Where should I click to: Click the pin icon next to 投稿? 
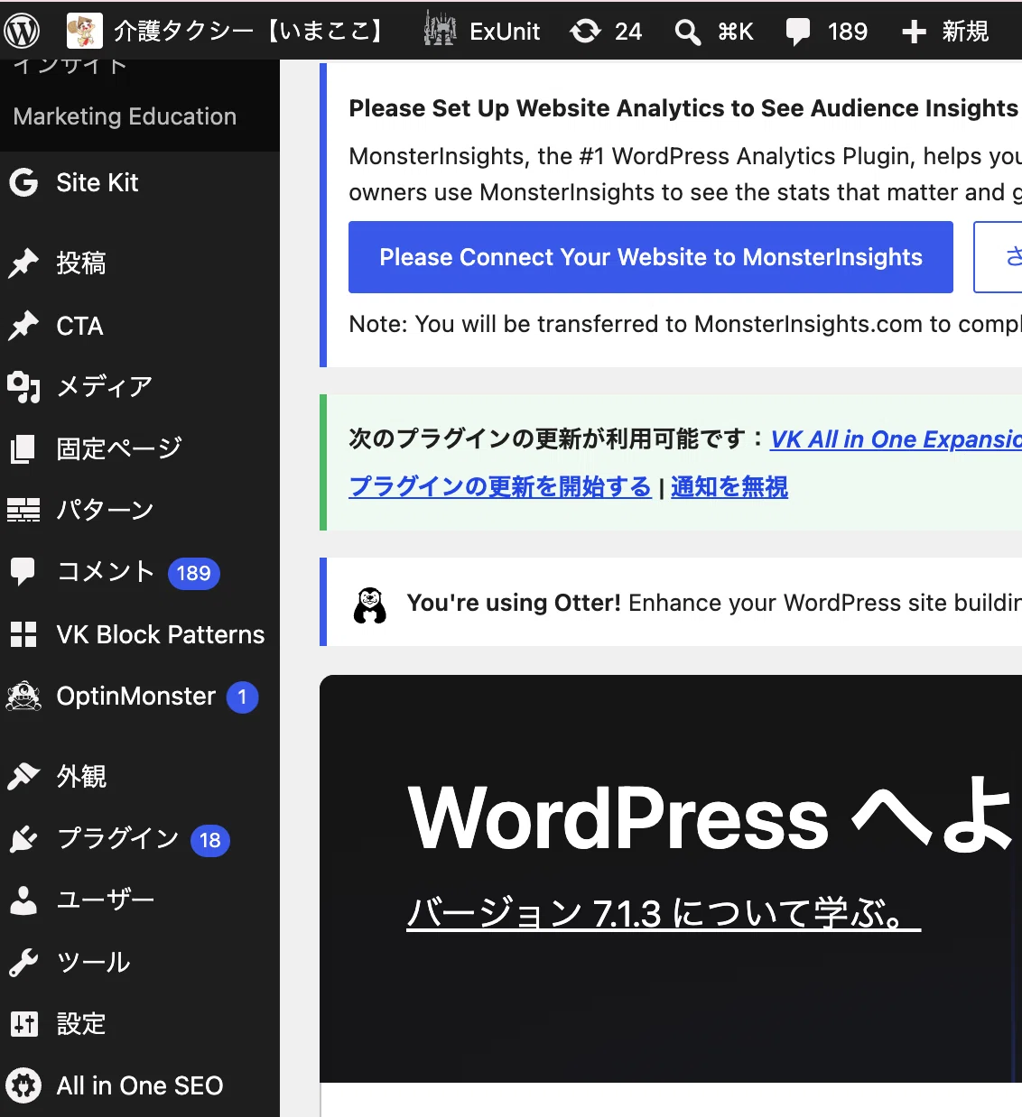[x=23, y=263]
